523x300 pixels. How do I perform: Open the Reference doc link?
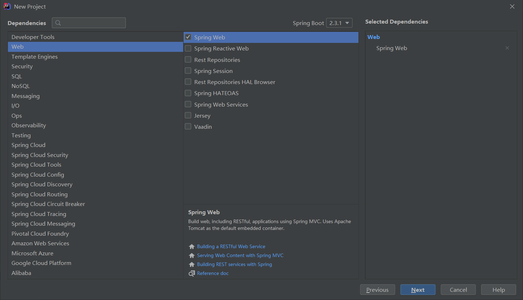pos(213,273)
